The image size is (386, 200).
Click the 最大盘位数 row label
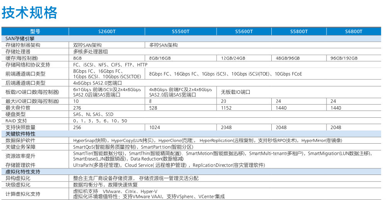click(x=18, y=108)
